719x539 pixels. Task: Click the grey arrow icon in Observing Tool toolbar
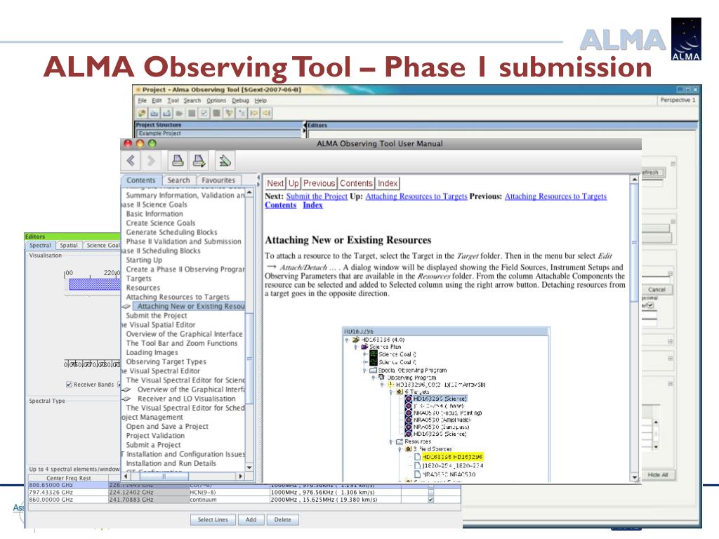(x=179, y=113)
